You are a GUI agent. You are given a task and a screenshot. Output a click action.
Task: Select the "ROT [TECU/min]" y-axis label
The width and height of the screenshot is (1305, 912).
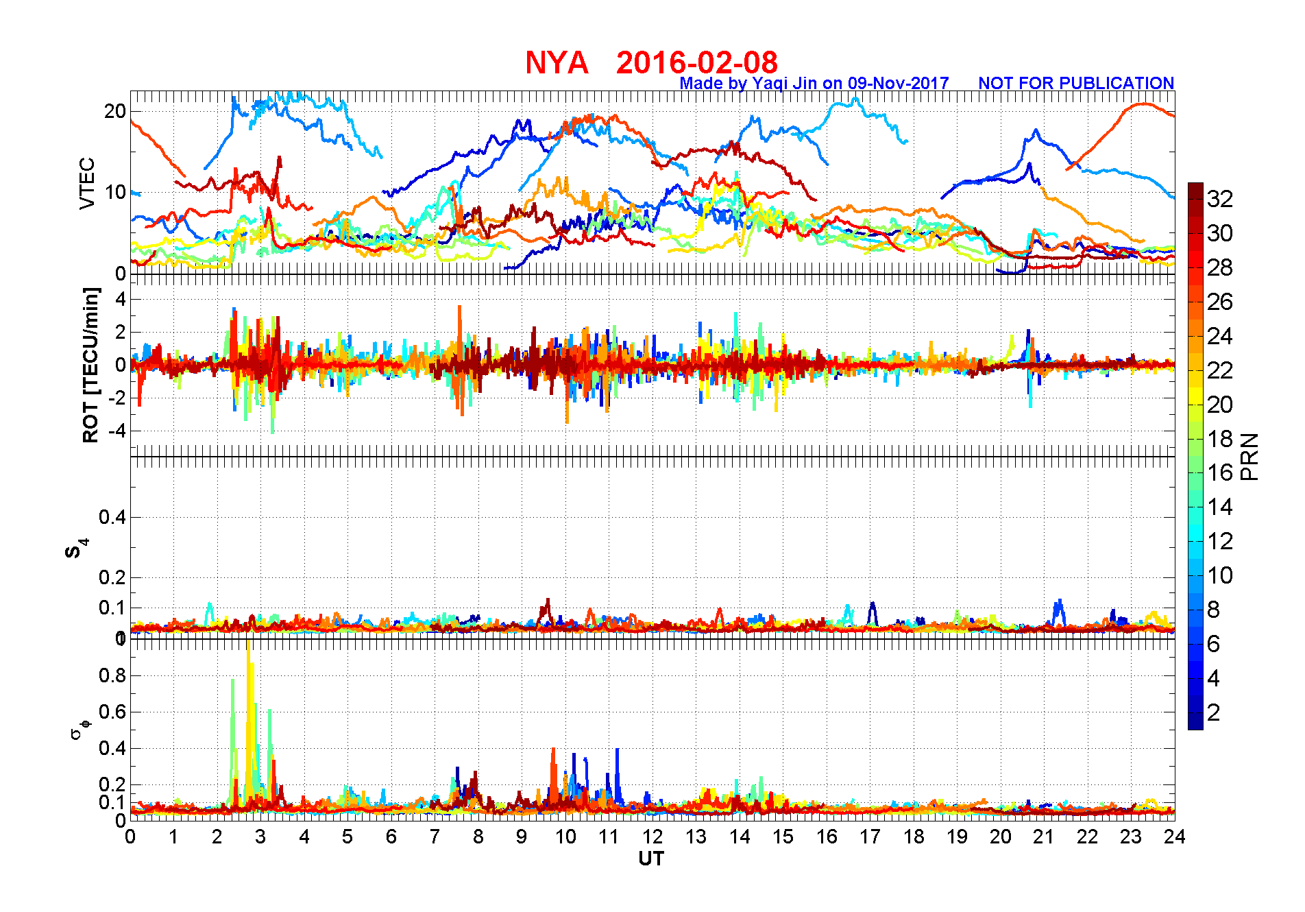pos(90,365)
